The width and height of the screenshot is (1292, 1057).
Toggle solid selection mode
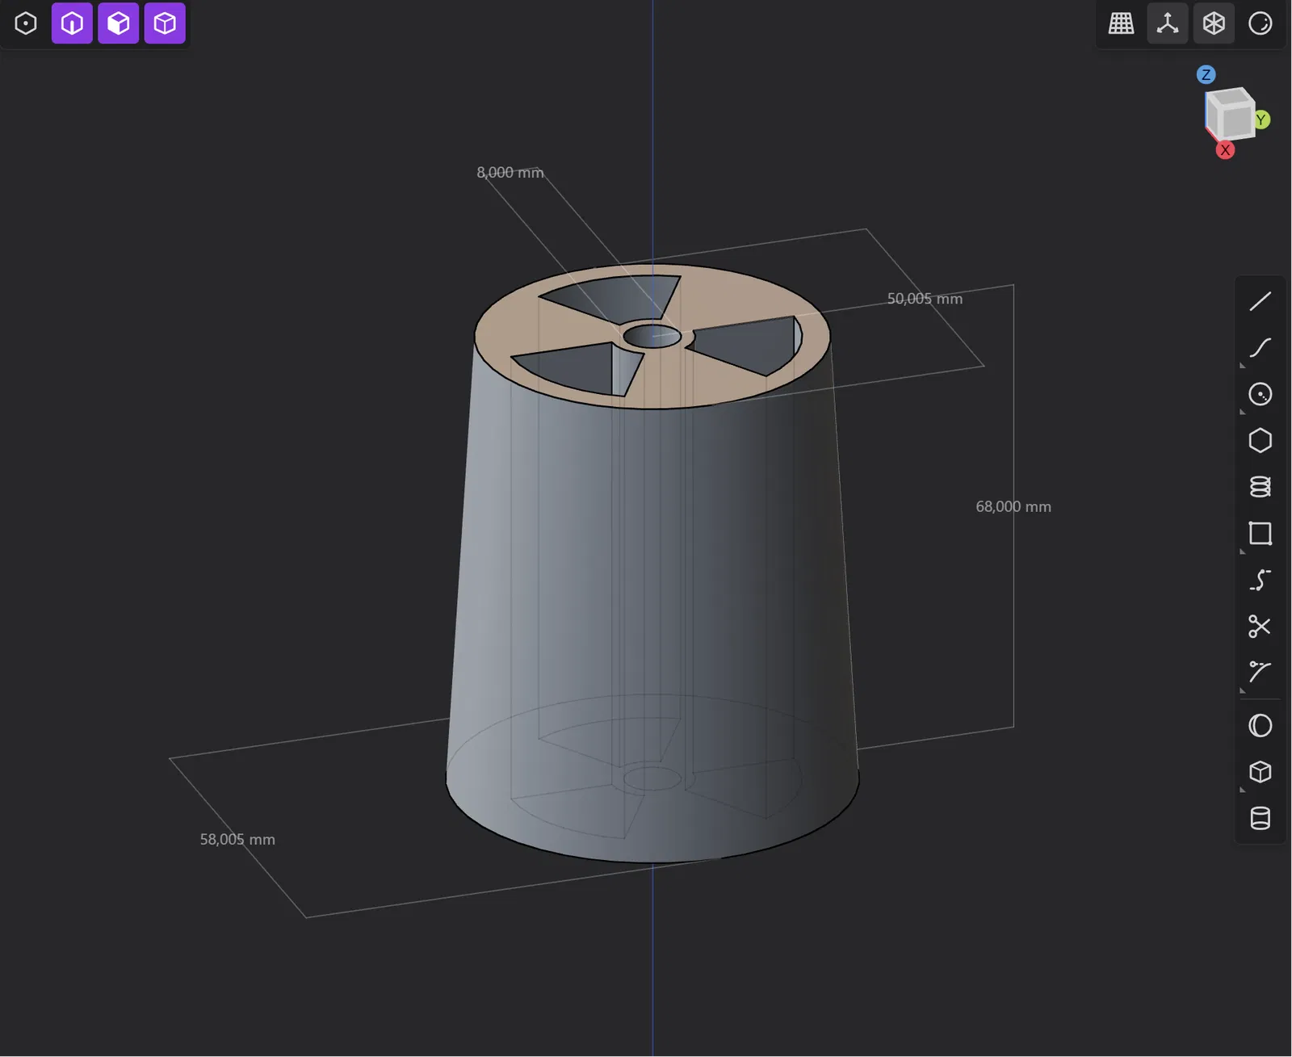[x=165, y=23]
